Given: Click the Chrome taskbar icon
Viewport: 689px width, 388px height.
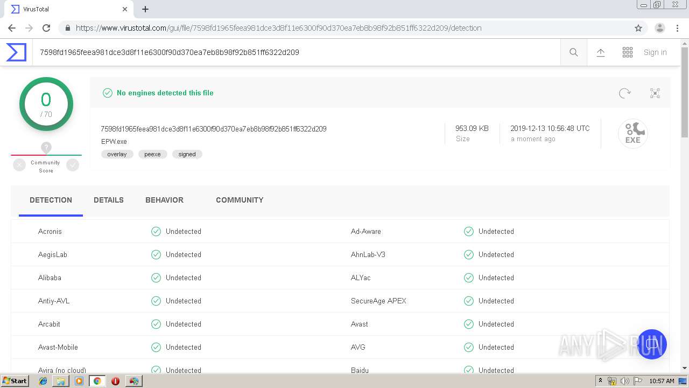Looking at the screenshot, I should click(x=97, y=381).
